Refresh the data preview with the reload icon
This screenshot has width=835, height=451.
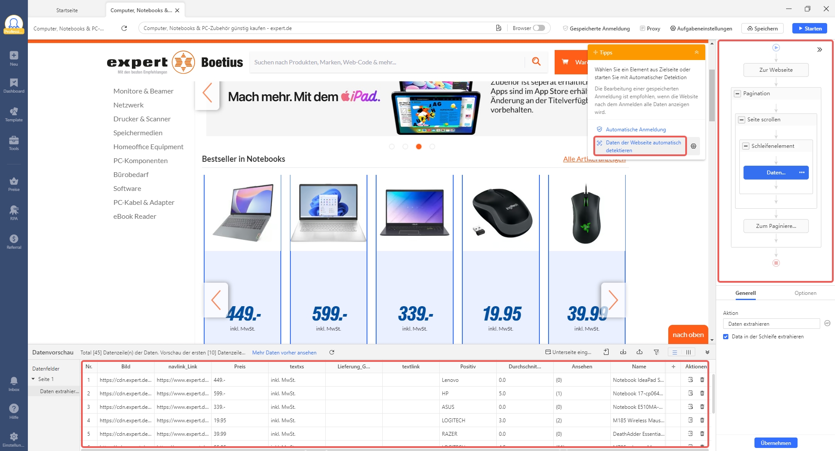click(x=332, y=352)
